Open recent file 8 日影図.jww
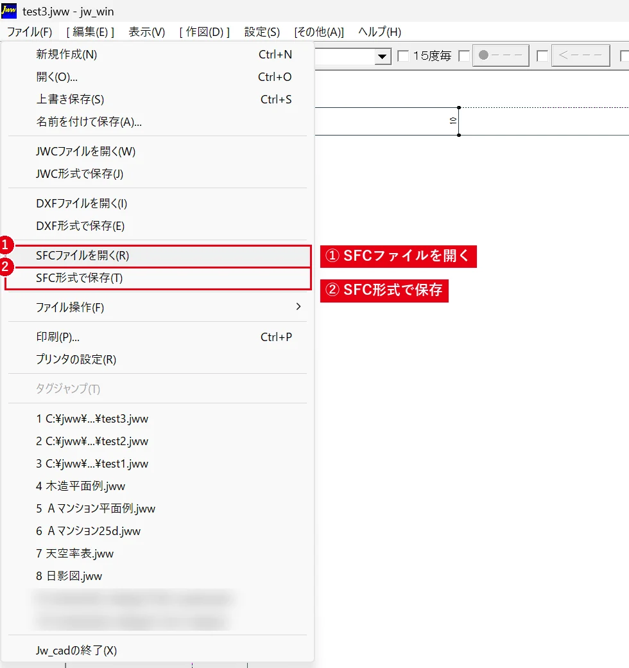 pos(157,576)
